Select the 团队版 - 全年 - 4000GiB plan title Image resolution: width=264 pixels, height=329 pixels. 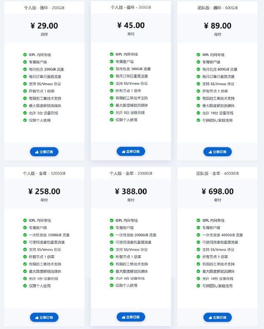click(218, 173)
